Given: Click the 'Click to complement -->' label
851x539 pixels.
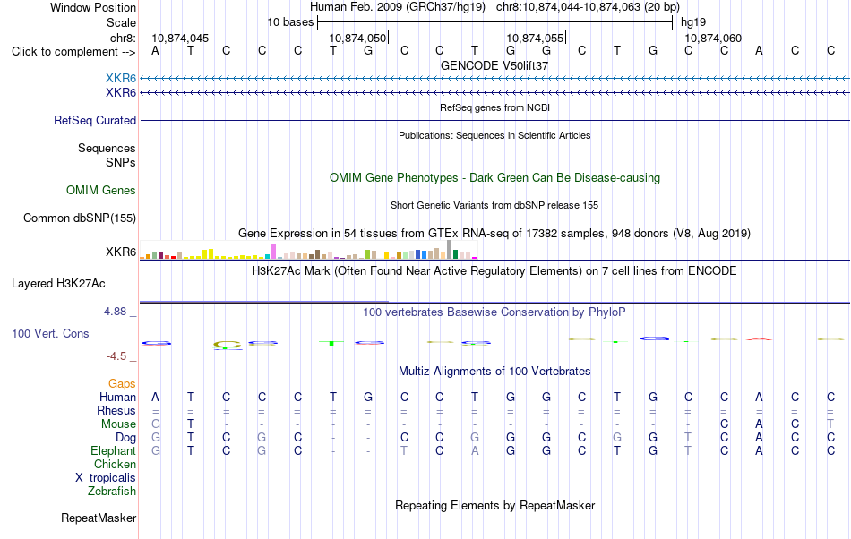Looking at the screenshot, I should click(x=73, y=52).
